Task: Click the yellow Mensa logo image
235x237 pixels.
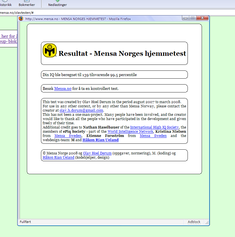Action: (50, 50)
